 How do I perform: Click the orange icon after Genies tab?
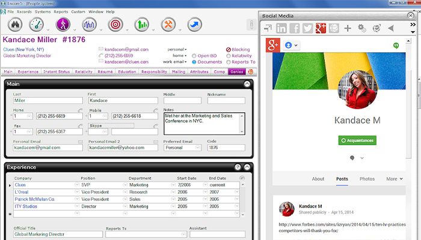point(251,71)
